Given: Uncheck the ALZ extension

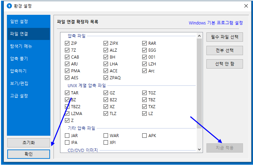Looking at the screenshot, I should 106,50.
